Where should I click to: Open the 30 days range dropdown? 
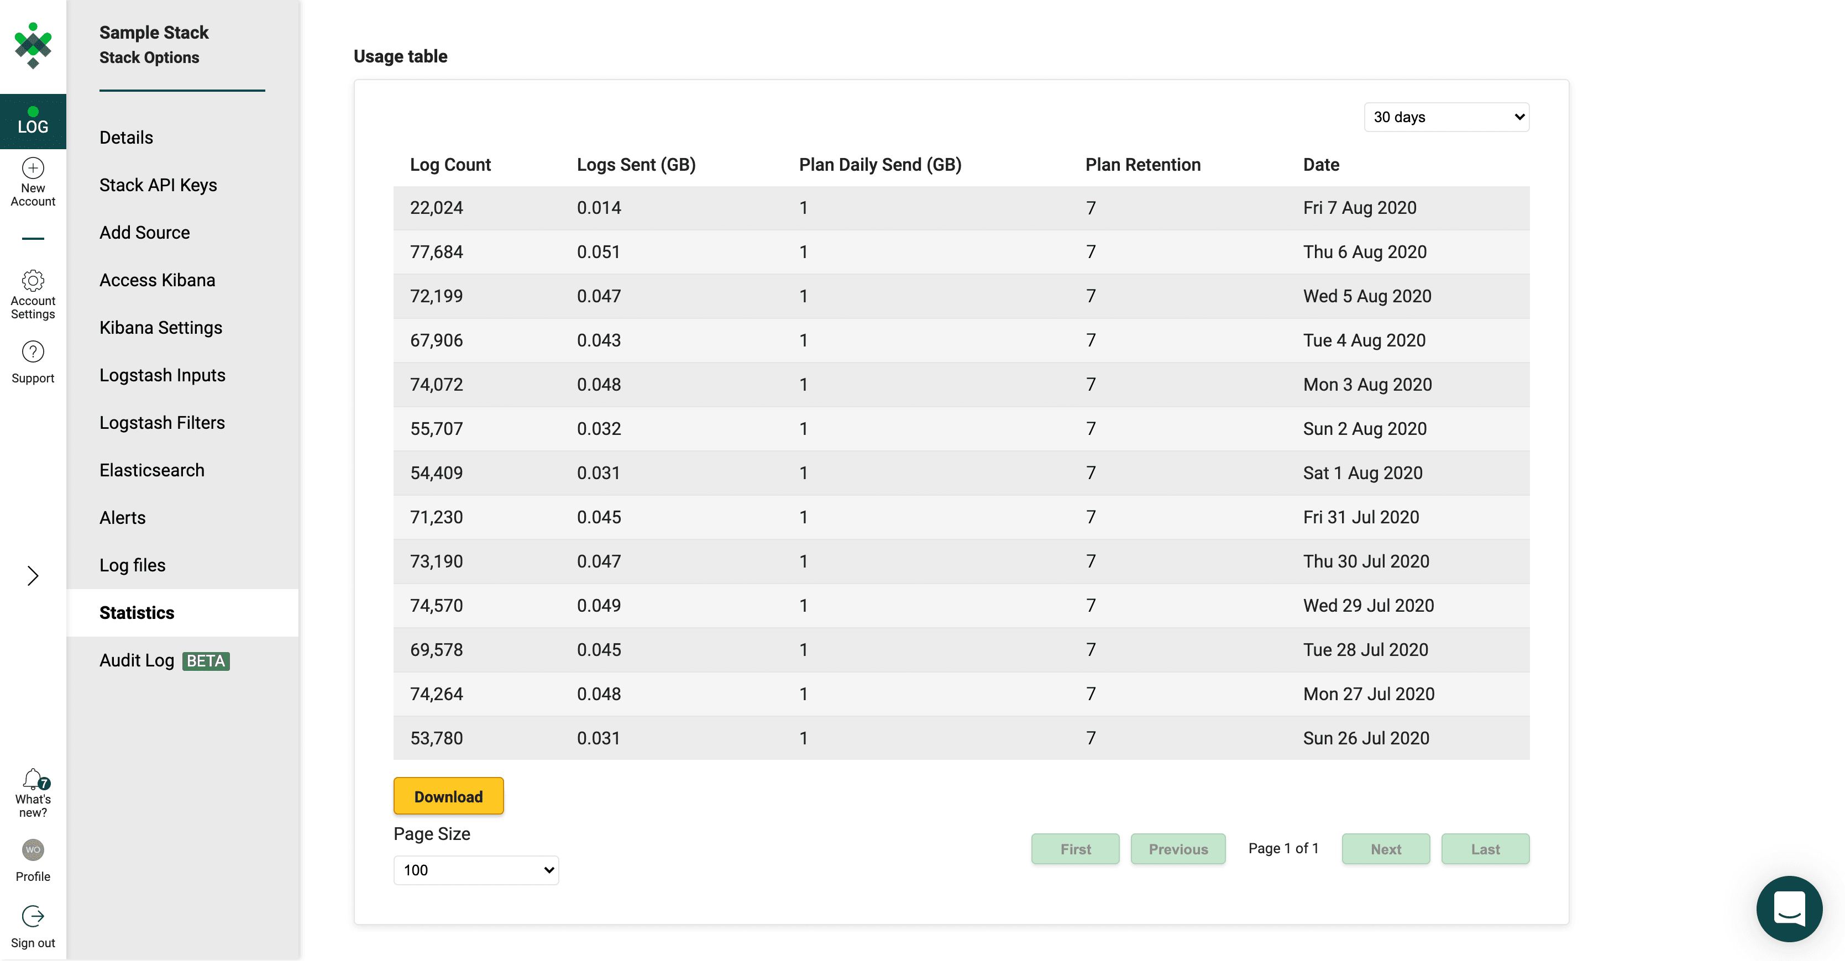1446,118
